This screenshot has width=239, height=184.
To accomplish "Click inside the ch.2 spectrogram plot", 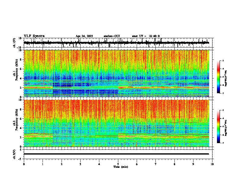I will (116, 123).
